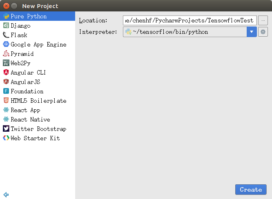This screenshot has width=272, height=199.
Task: Select Web2Py project type
Action: 38,63
